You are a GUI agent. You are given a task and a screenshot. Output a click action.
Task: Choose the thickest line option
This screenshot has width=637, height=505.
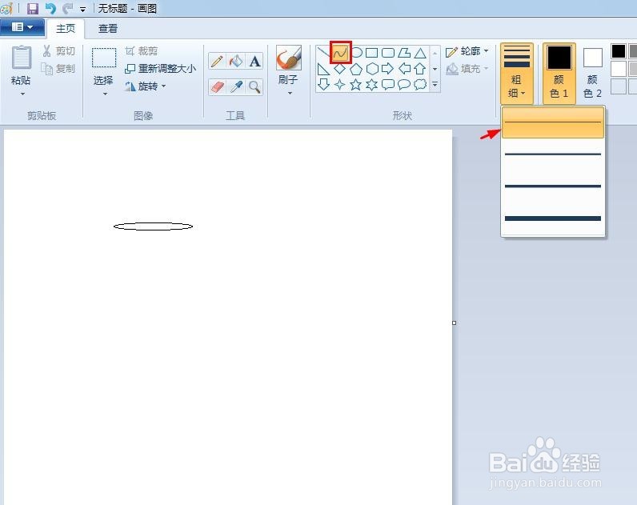553,218
